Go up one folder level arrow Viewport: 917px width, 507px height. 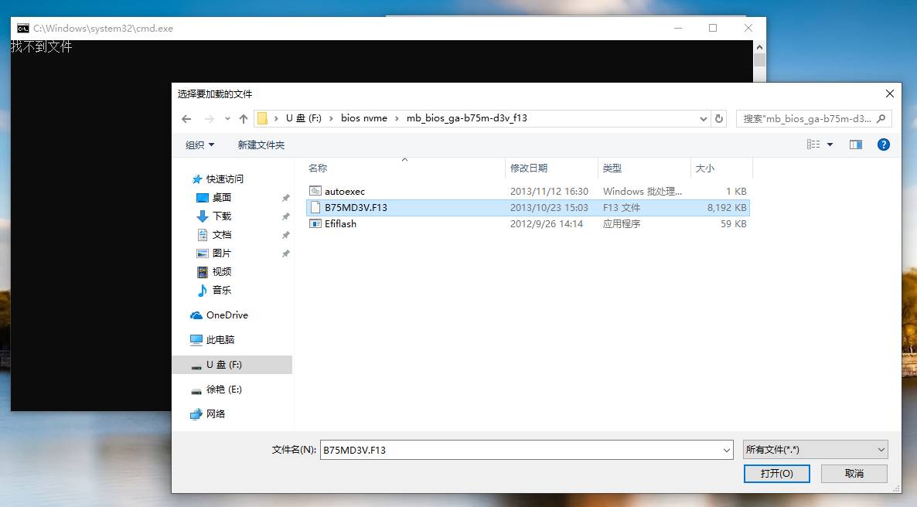click(244, 119)
